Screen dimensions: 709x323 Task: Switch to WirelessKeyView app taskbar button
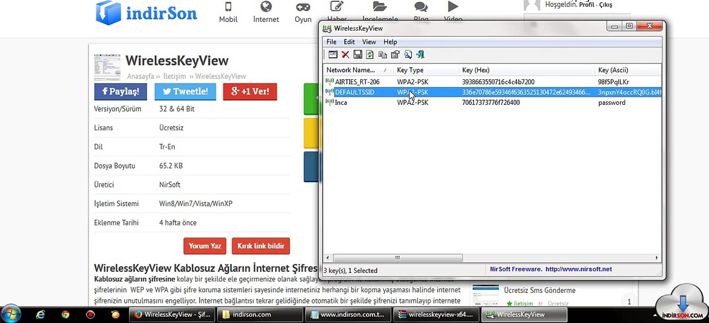[524, 314]
